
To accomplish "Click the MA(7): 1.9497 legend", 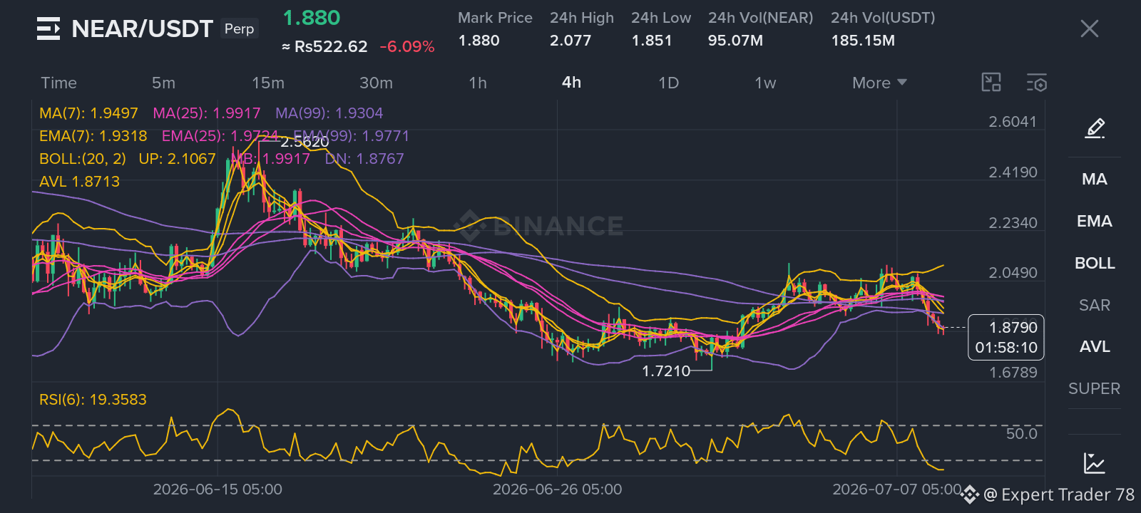I will pos(88,113).
